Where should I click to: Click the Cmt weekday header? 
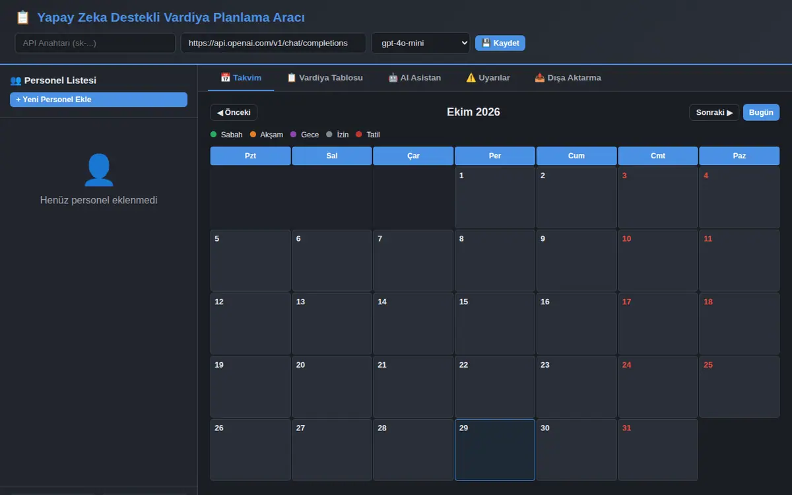[658, 156]
